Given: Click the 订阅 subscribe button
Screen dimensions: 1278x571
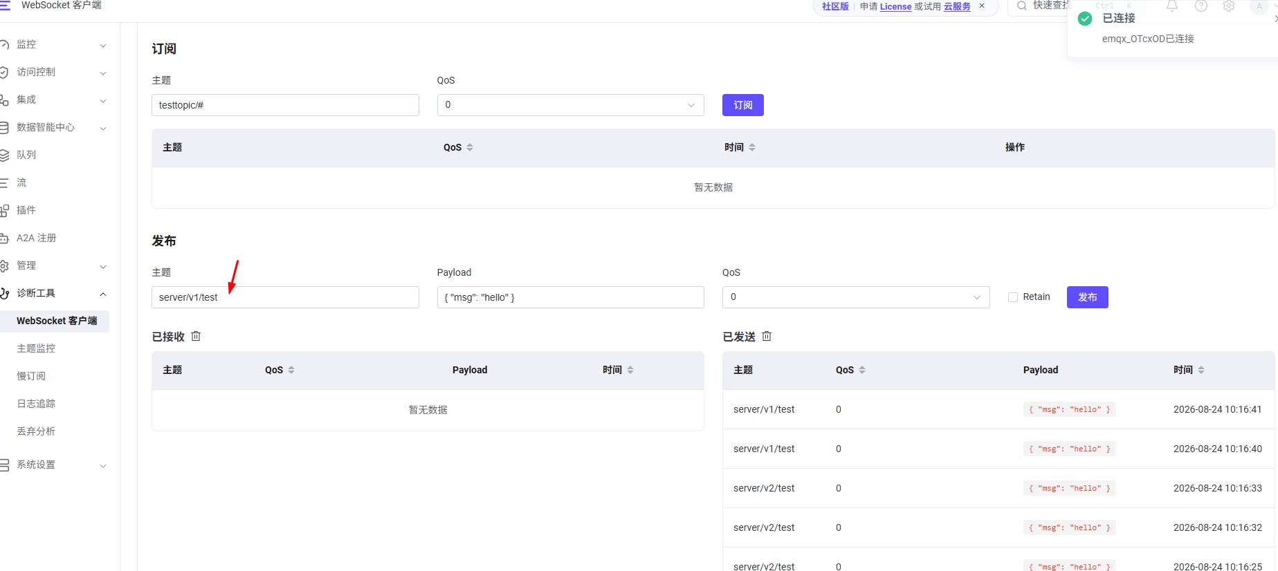Looking at the screenshot, I should [743, 105].
